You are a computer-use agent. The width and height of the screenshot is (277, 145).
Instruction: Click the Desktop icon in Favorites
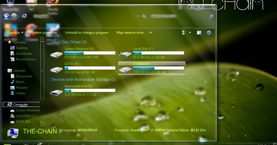tap(12, 48)
